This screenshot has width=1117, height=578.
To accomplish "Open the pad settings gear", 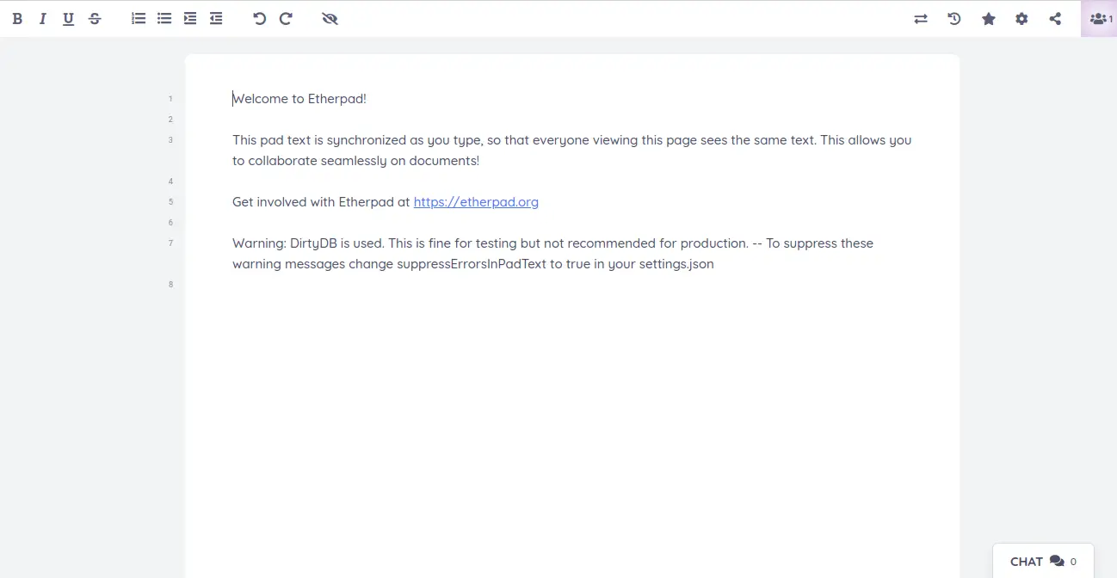I will tap(1021, 18).
